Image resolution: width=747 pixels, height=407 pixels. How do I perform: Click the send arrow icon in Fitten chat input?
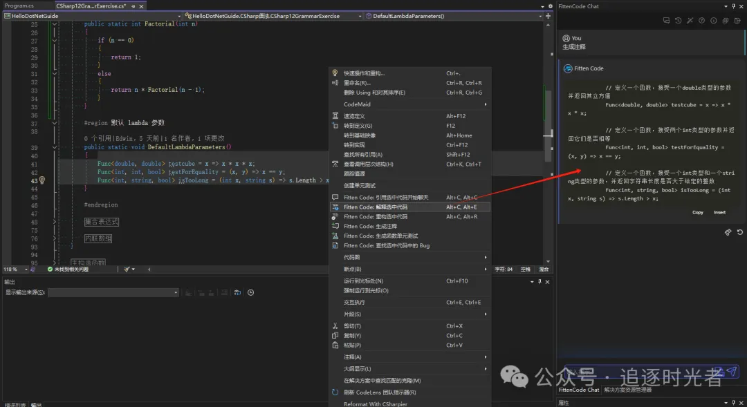pyautogui.click(x=732, y=372)
